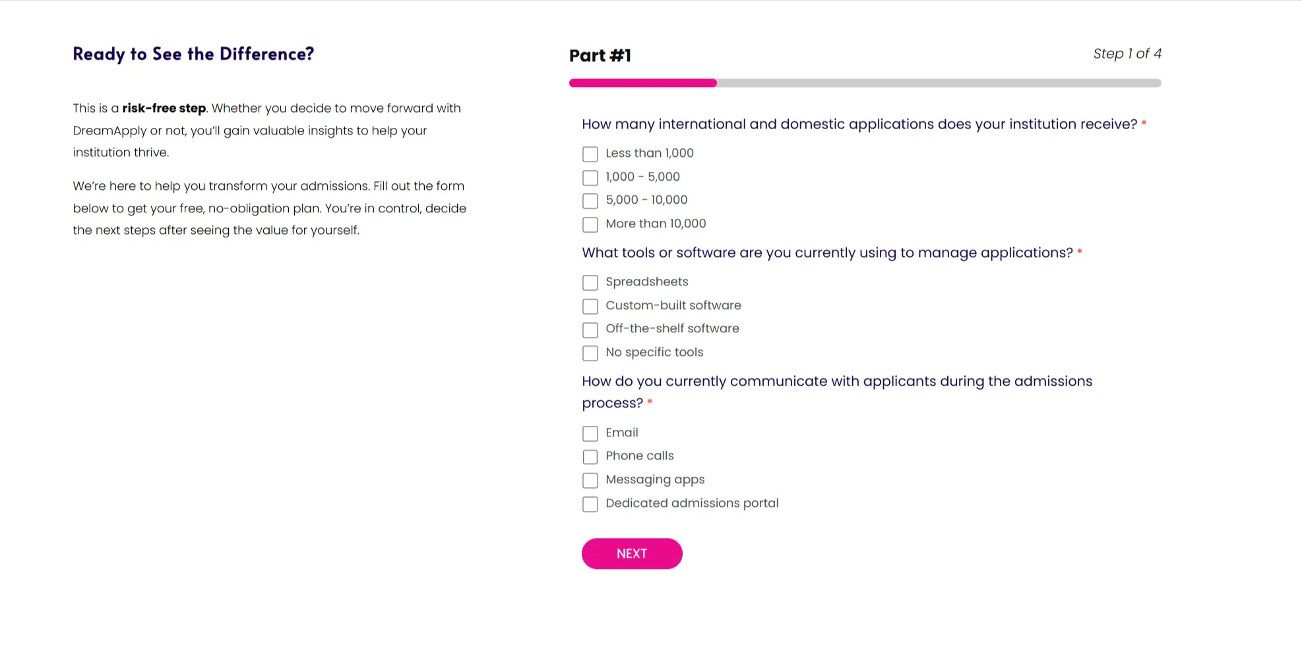Check the 'Phone calls' option
Screen dimensions: 1302x650
click(590, 457)
